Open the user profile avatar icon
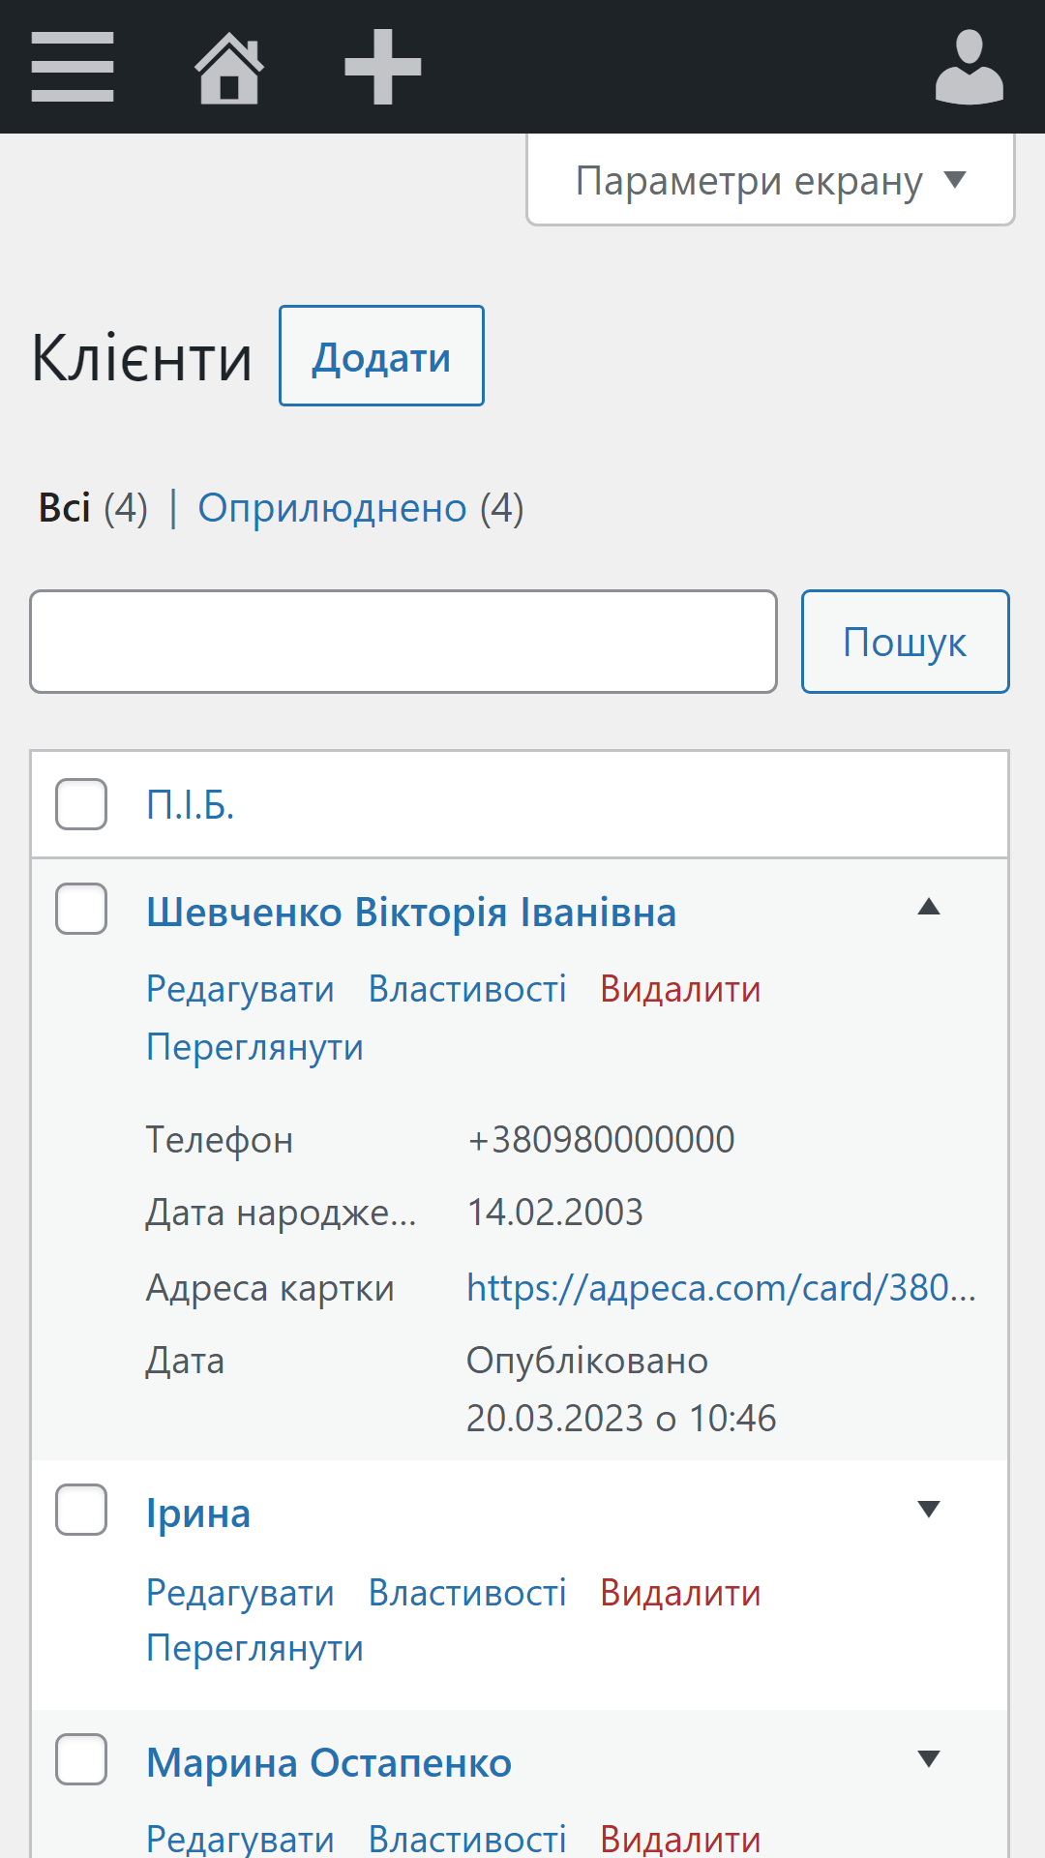 click(969, 67)
